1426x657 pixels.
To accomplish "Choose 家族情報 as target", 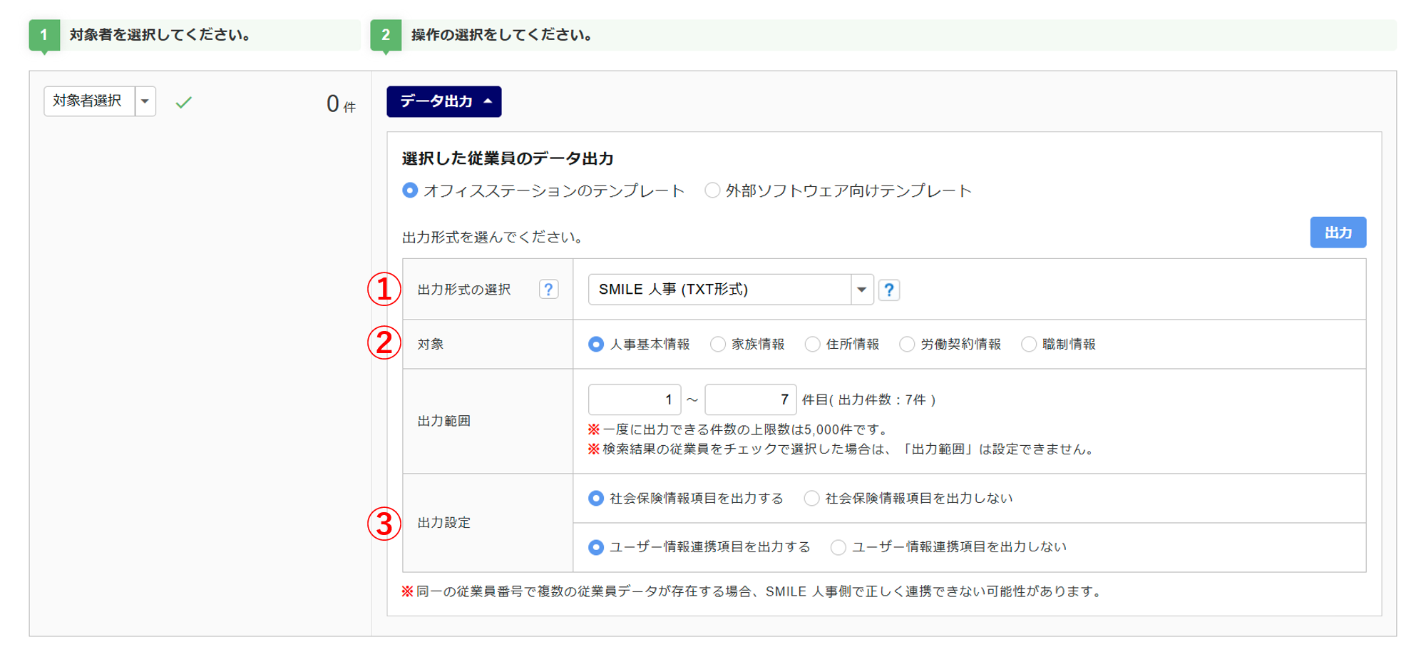I will click(718, 345).
